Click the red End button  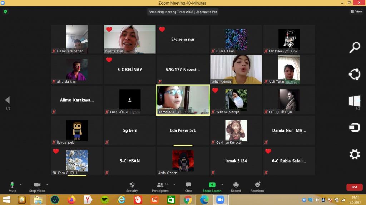tap(354, 187)
